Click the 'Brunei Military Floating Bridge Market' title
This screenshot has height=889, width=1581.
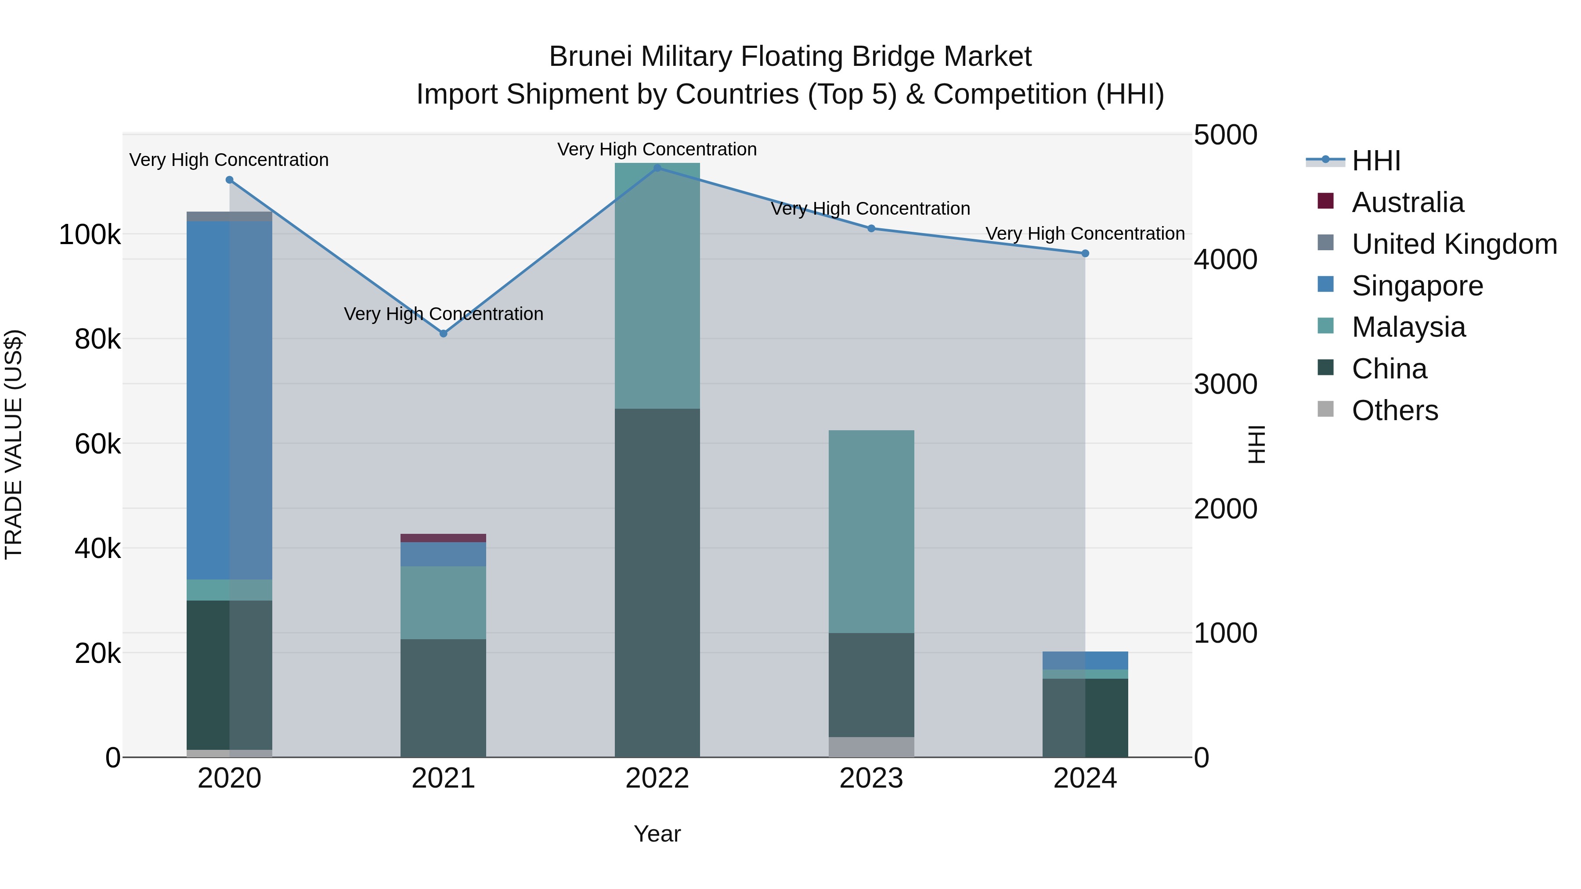tap(790, 57)
